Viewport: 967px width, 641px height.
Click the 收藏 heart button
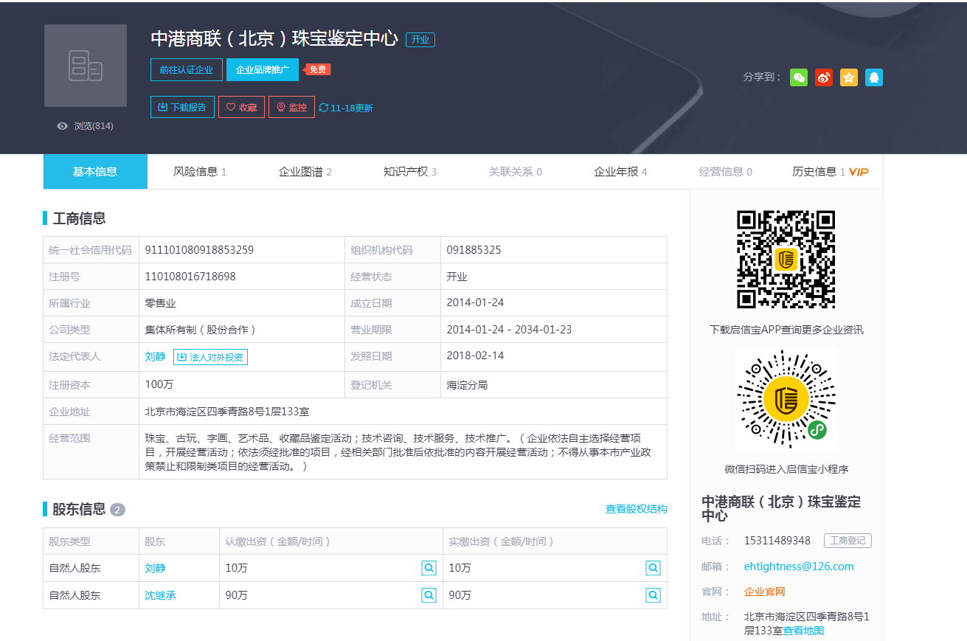click(x=241, y=107)
